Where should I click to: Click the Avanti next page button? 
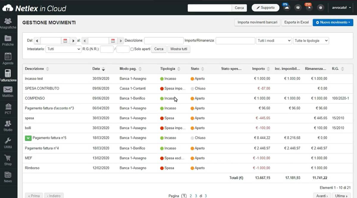(322, 196)
